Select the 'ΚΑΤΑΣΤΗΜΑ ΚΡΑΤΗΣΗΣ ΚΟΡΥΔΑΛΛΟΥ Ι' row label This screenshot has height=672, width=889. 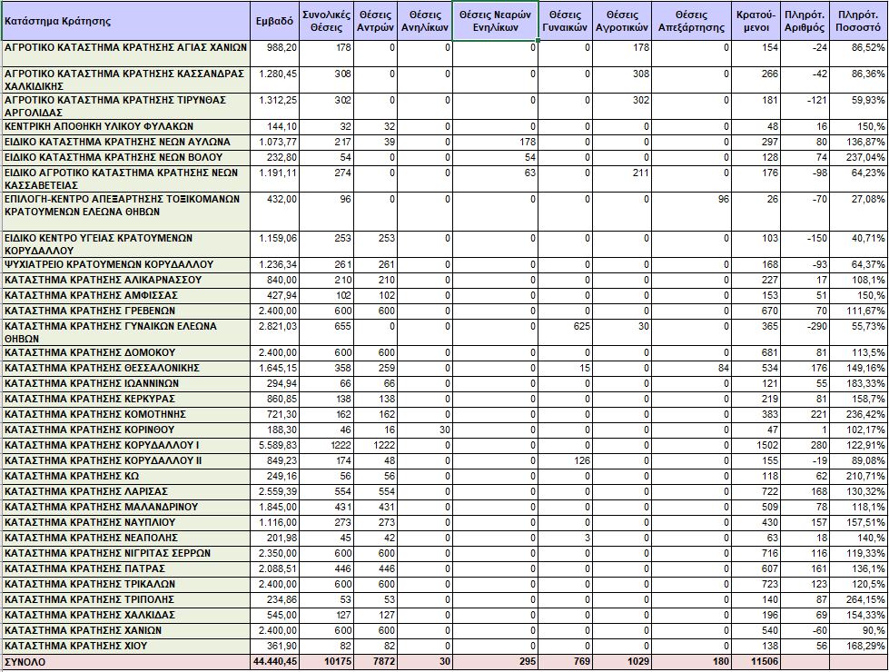(x=125, y=445)
